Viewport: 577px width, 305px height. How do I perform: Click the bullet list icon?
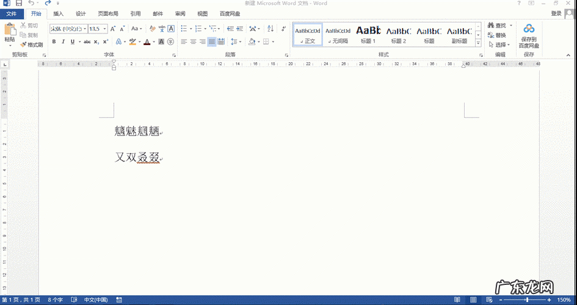(184, 29)
